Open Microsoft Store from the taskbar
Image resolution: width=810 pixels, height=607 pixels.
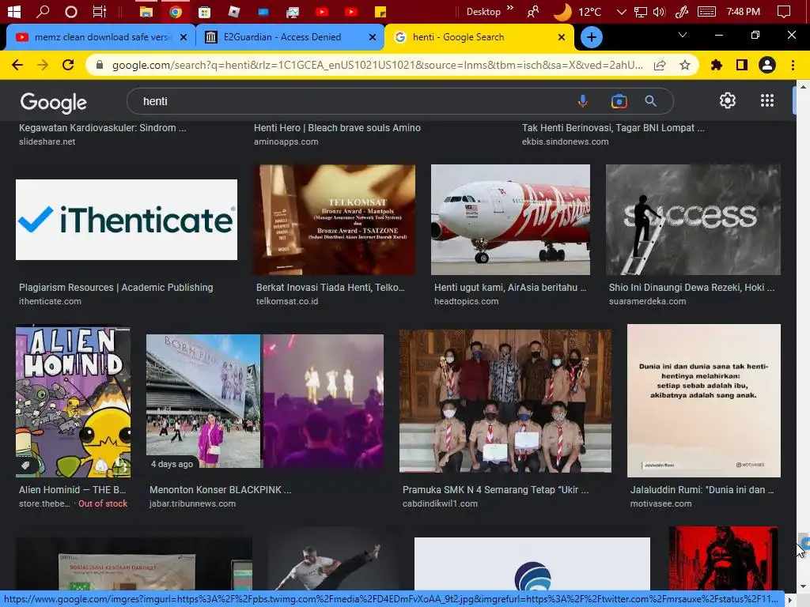click(x=205, y=11)
